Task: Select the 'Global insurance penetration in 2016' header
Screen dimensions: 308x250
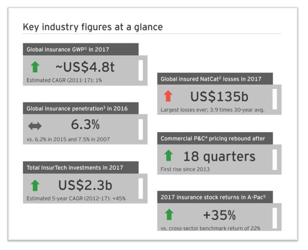Action: click(x=81, y=108)
